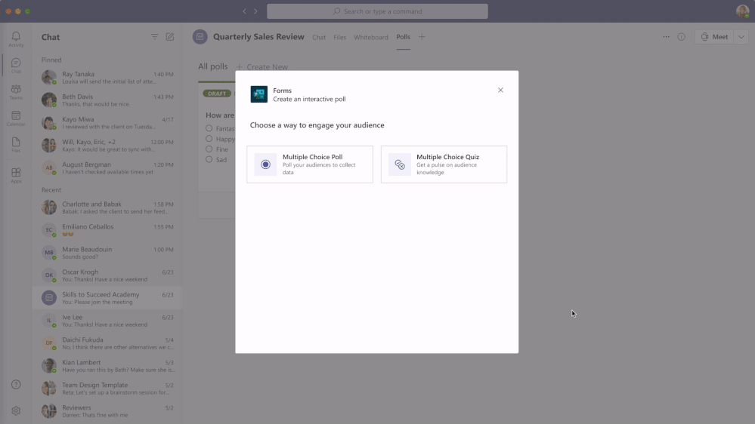Open chat with Kayo Miwa

tap(107, 122)
